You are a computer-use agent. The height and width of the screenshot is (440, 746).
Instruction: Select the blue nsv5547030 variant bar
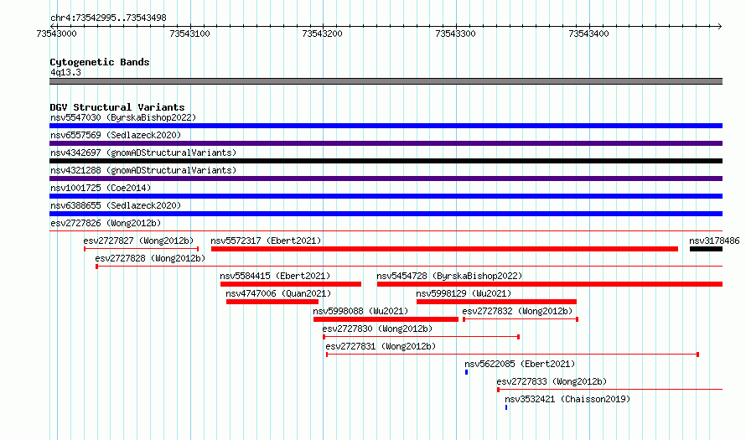tap(386, 126)
